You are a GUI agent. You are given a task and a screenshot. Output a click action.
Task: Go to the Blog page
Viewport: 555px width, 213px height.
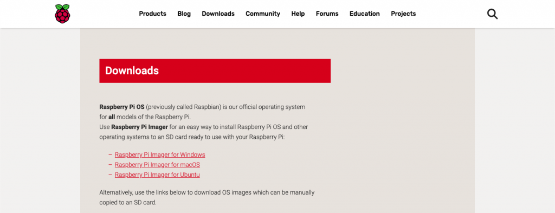[x=184, y=14]
